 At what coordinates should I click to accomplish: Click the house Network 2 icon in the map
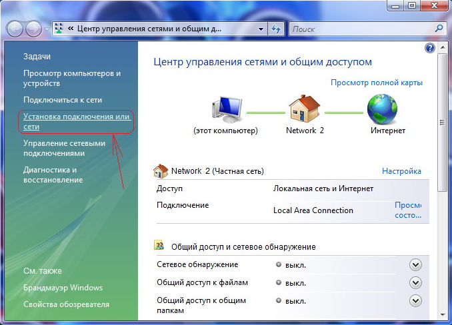(x=305, y=109)
